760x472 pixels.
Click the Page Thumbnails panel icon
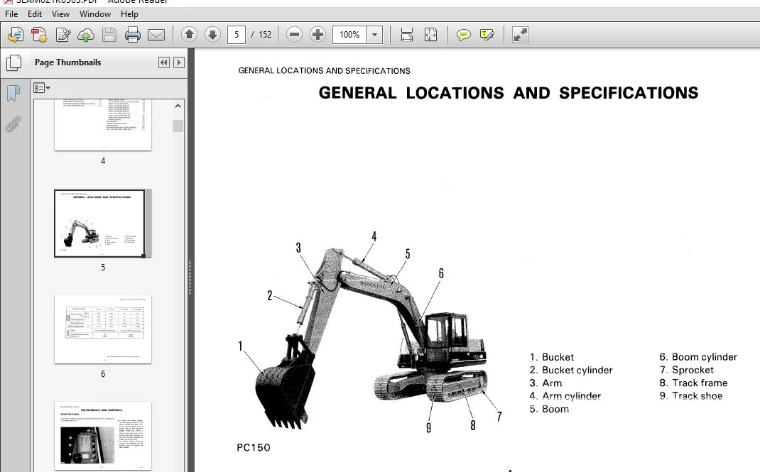(x=14, y=63)
